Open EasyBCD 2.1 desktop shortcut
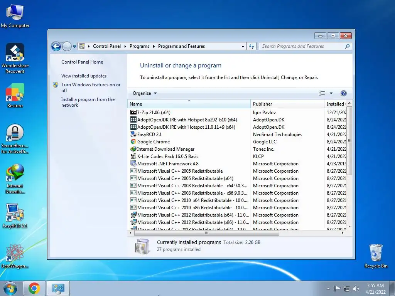Image resolution: width=395 pixels, height=296 pixels. point(15,216)
